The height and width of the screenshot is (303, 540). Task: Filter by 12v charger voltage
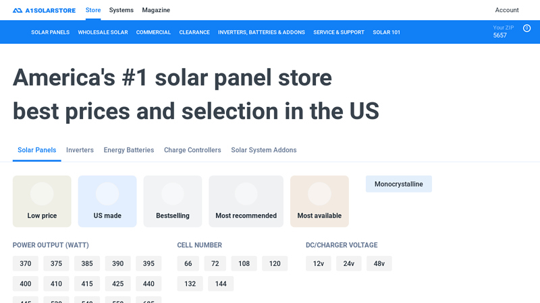pyautogui.click(x=319, y=263)
